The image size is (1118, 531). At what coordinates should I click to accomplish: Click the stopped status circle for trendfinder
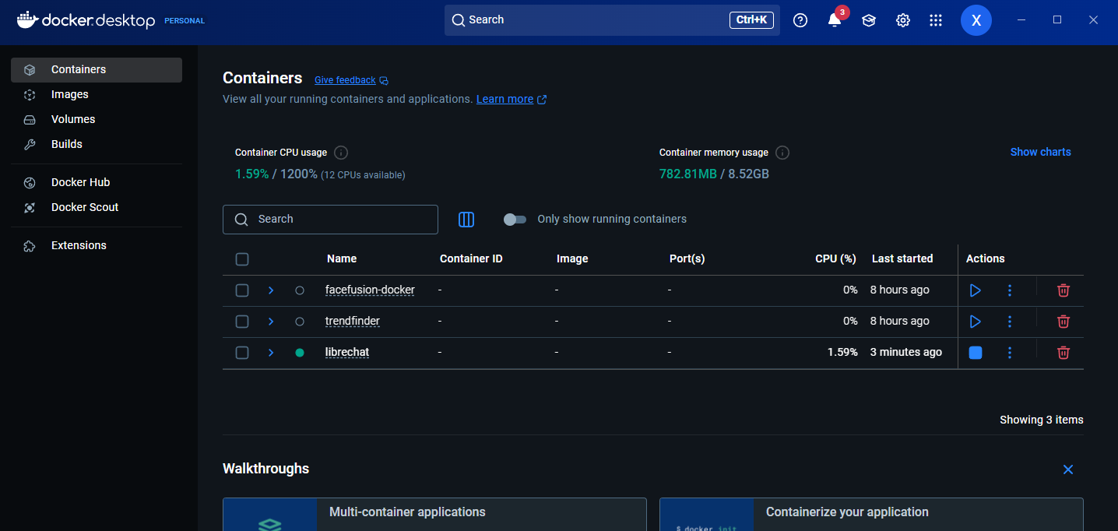coord(300,322)
